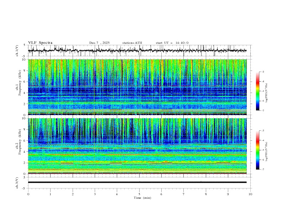Click ch.1(V) axis tick '5'

pos(24,45)
